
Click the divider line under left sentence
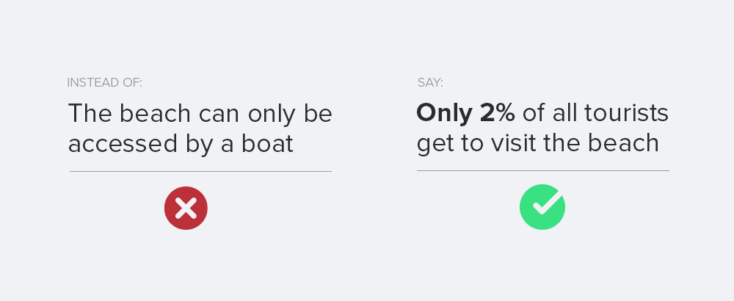[200, 171]
